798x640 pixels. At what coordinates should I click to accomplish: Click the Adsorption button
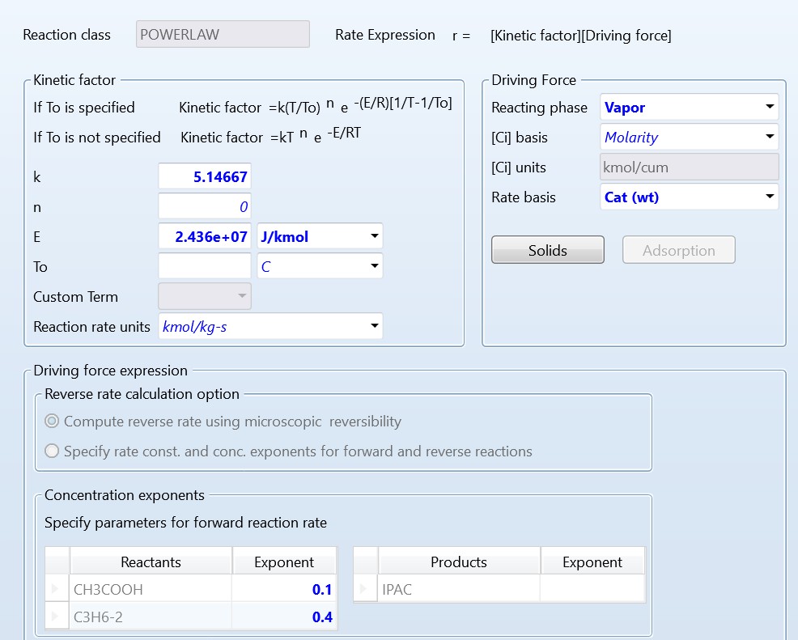[x=678, y=251]
